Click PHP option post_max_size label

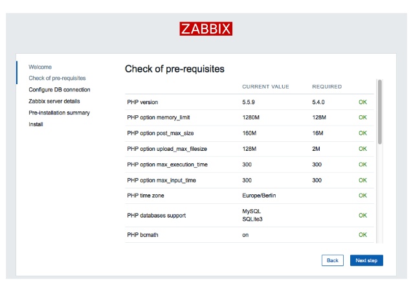[x=161, y=133]
